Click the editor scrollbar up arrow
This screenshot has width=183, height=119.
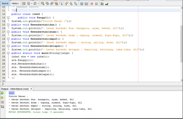pos(182,8)
